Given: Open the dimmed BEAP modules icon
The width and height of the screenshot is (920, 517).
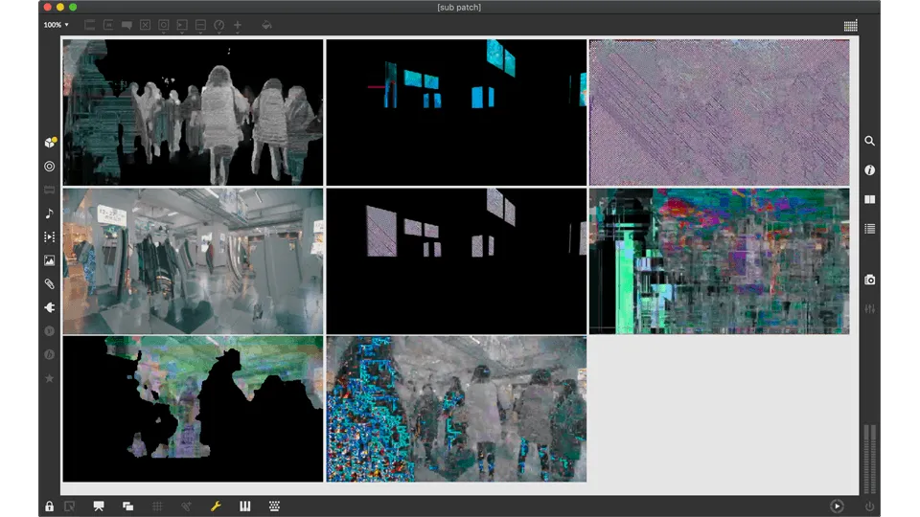Looking at the screenshot, I should tap(49, 354).
